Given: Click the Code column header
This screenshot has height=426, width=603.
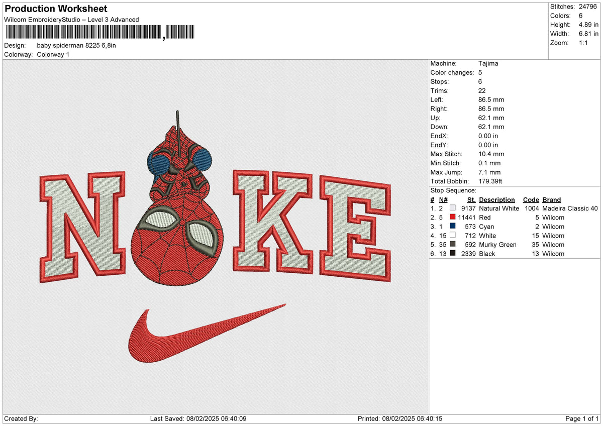Looking at the screenshot, I should point(531,200).
